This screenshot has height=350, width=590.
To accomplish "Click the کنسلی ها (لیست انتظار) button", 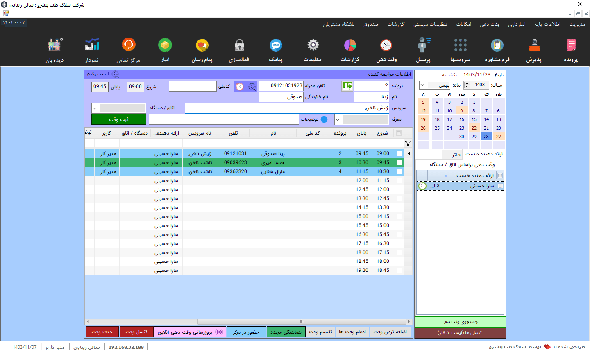I will click(x=460, y=333).
